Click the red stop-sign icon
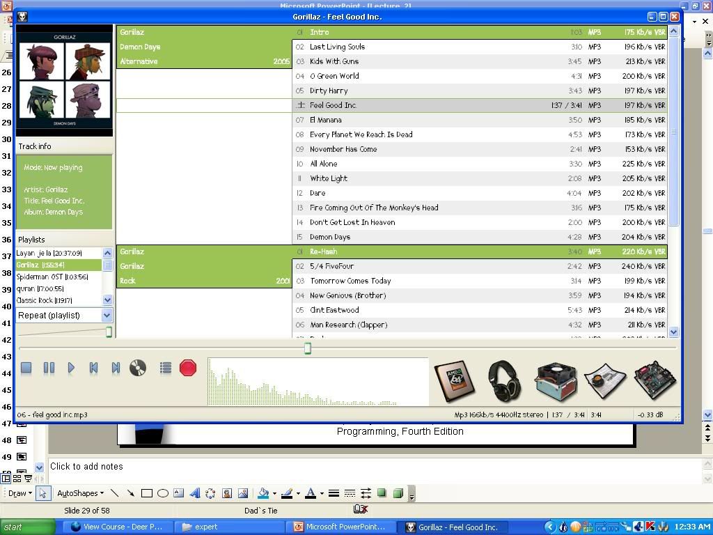This screenshot has height=535, width=713. click(x=188, y=368)
